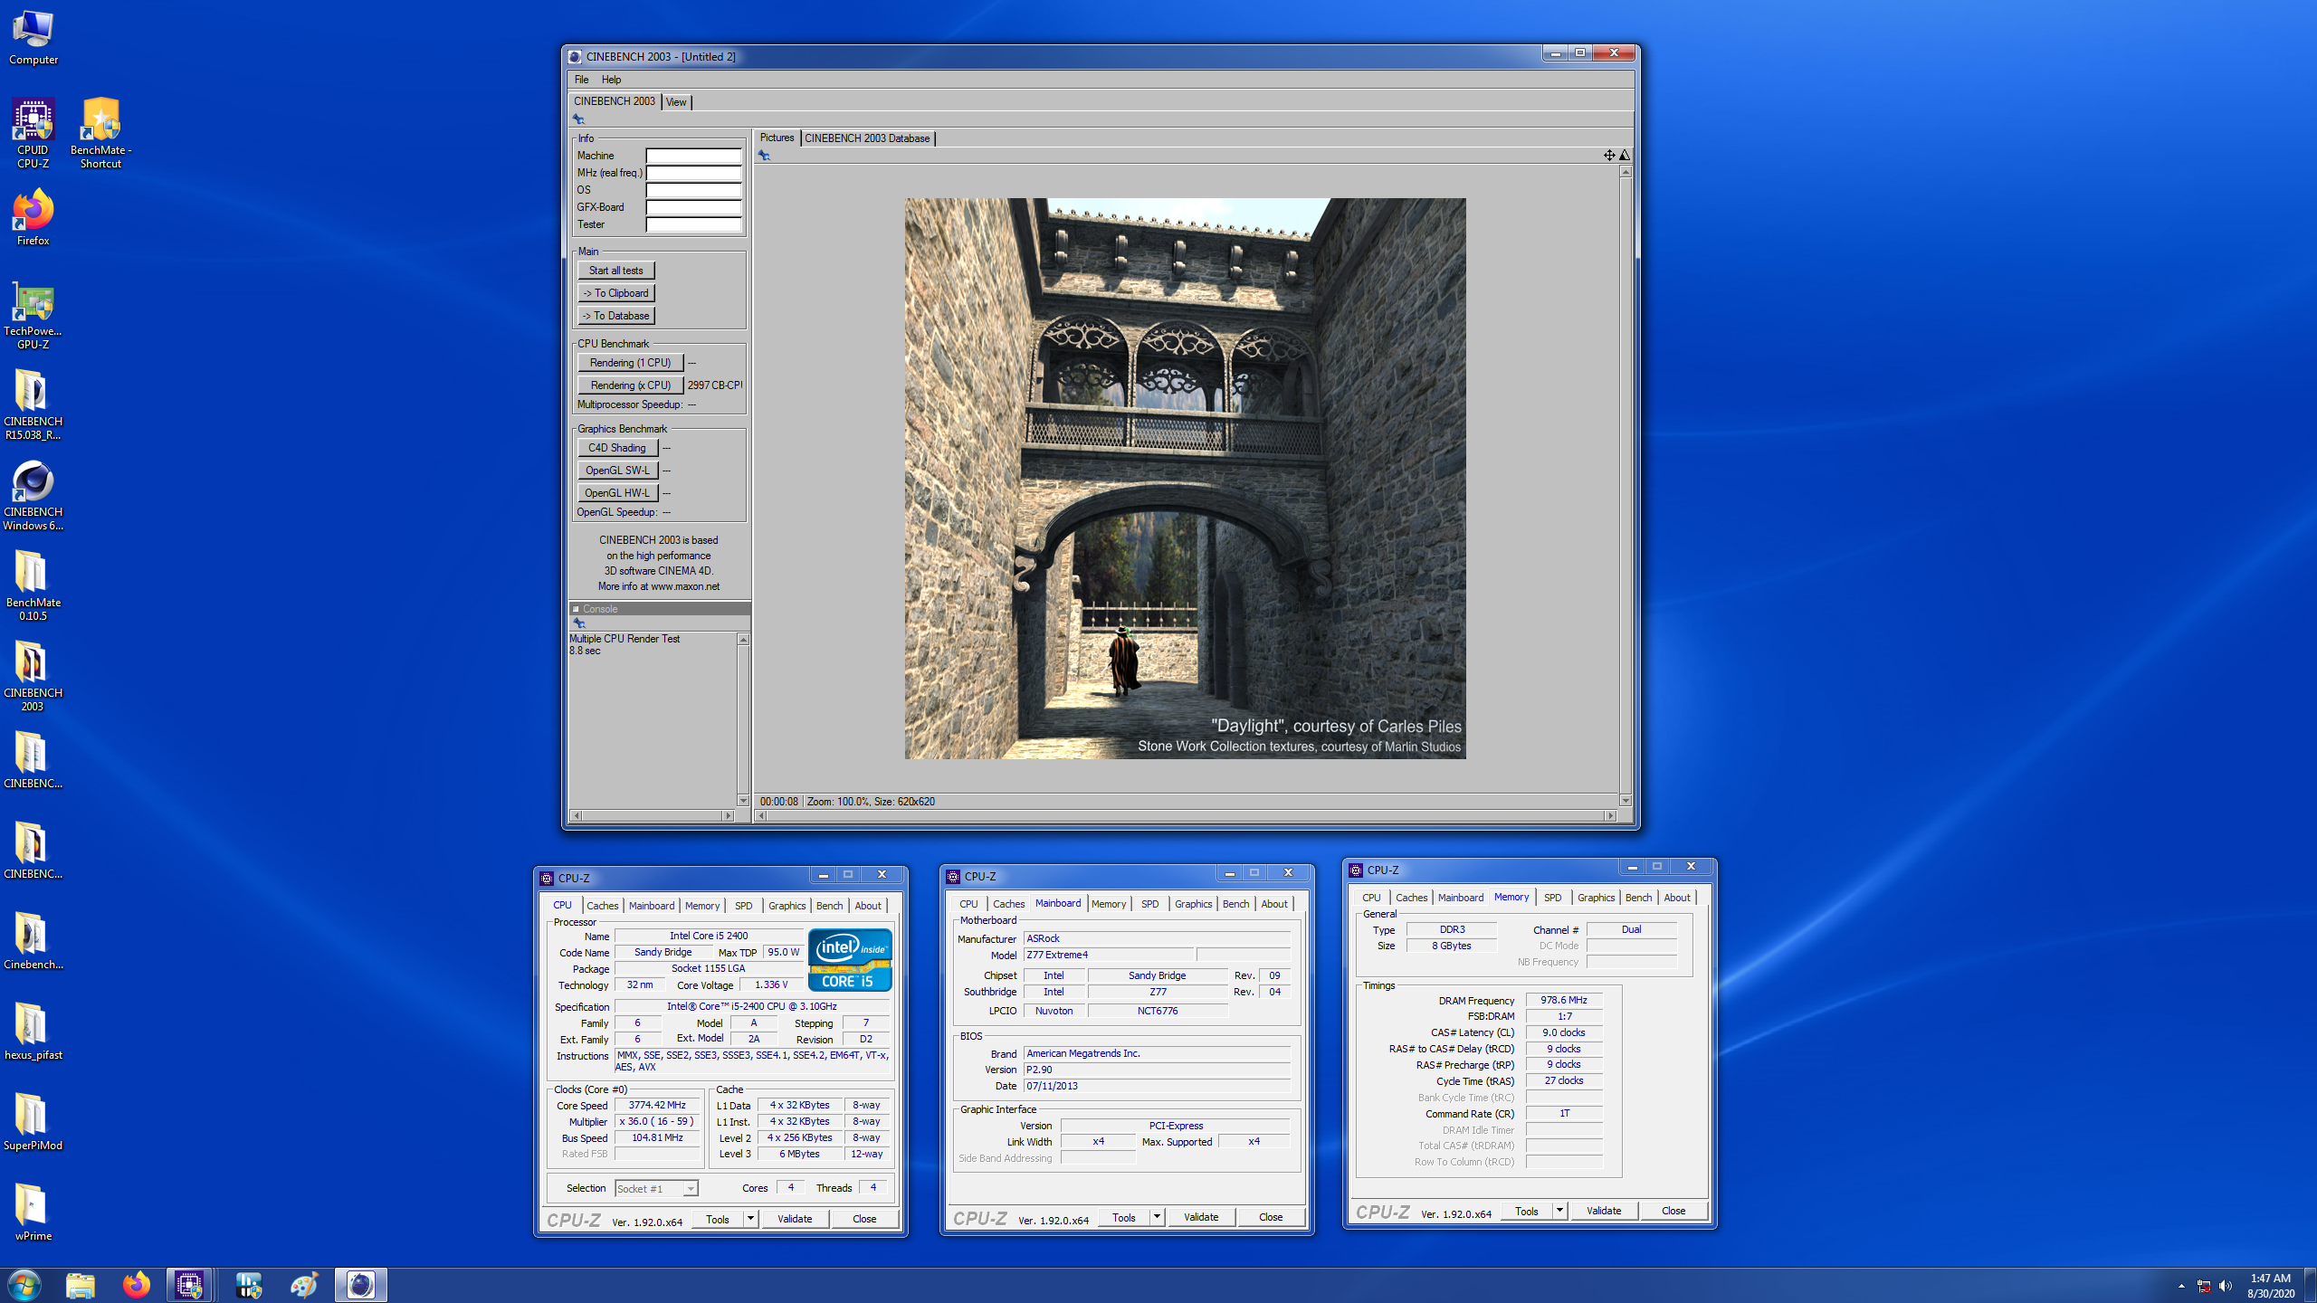Click the volume icon in system tray
Image resolution: width=2317 pixels, height=1303 pixels.
pyautogui.click(x=2226, y=1286)
